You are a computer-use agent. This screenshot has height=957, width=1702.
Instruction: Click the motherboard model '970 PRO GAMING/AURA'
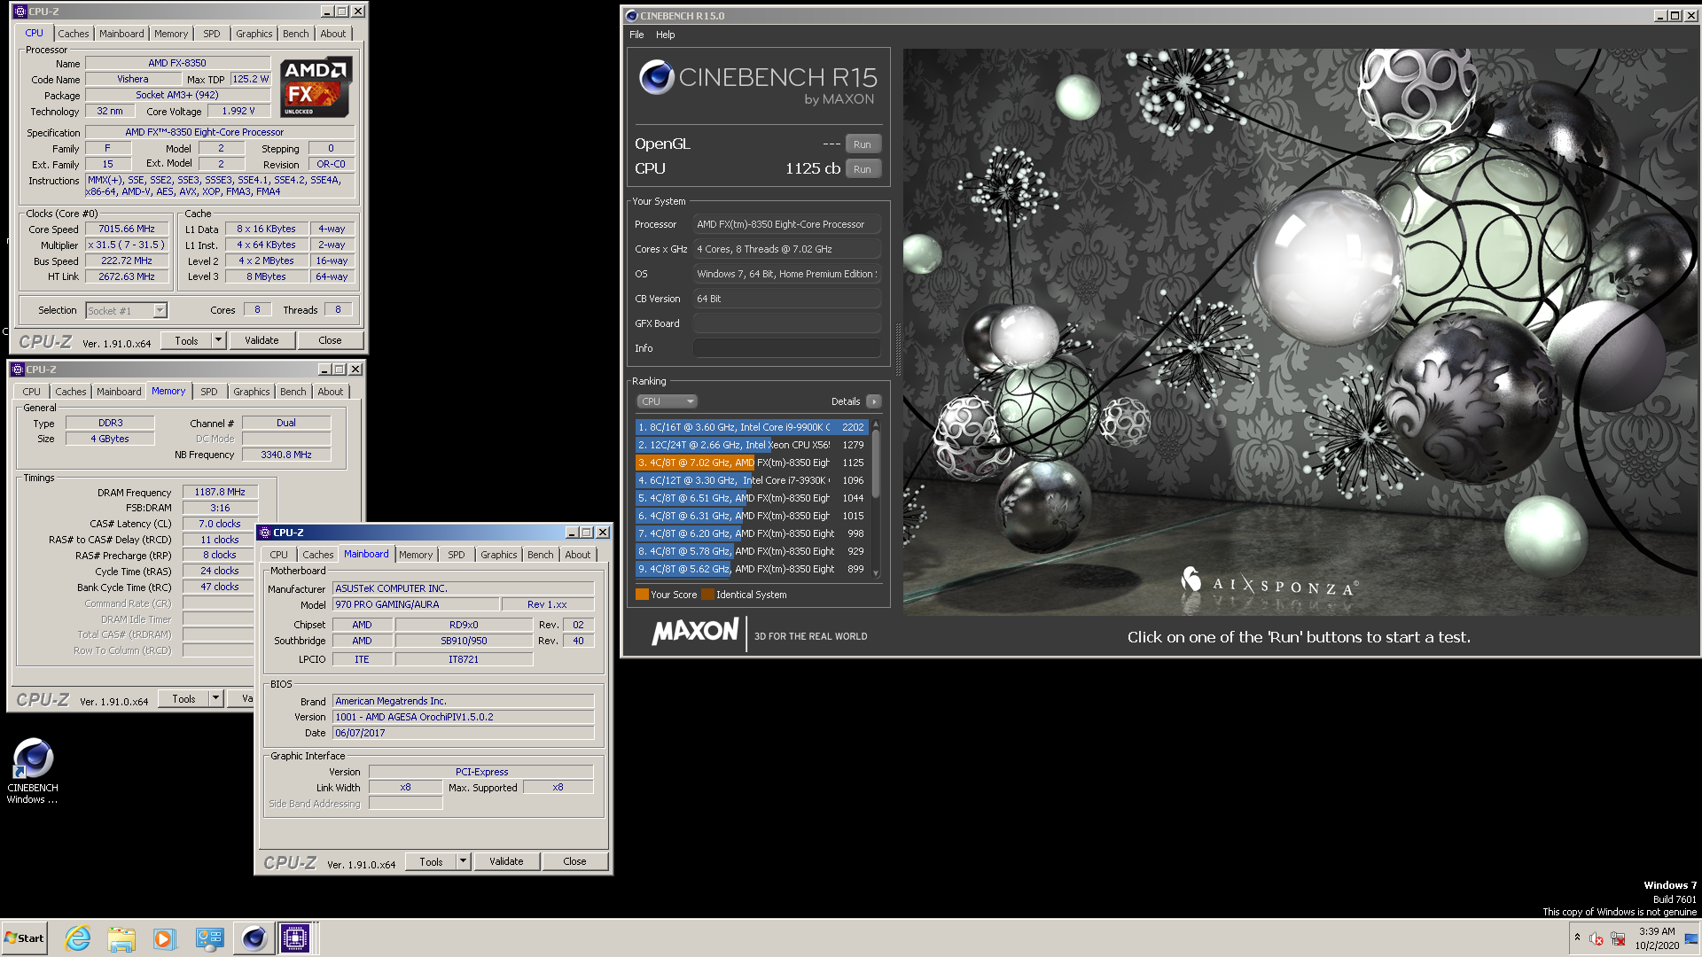[x=415, y=604]
